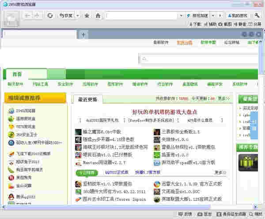Go back with the browser back arrow
The height and width of the screenshot is (219, 265).
(27, 15)
